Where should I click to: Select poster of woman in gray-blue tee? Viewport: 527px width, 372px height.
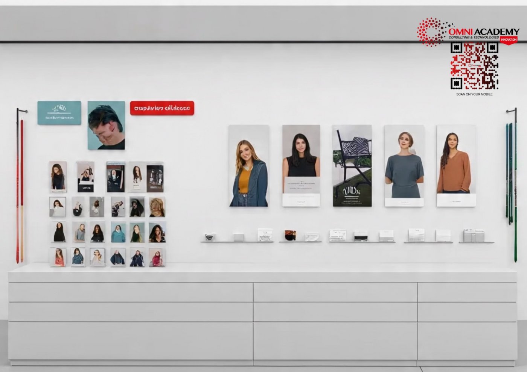tap(404, 166)
